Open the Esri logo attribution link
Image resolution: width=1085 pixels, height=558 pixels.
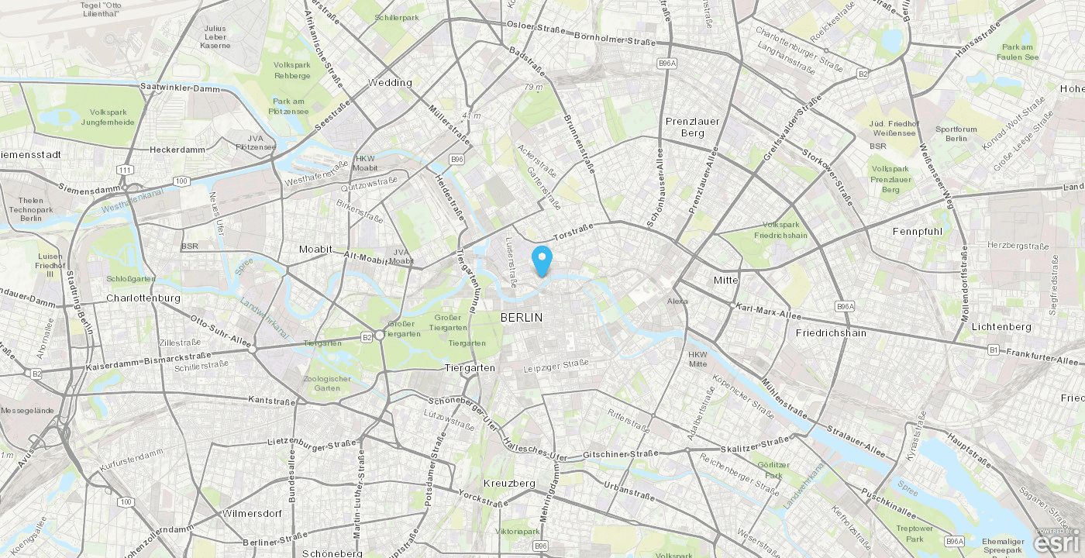coord(1057,543)
